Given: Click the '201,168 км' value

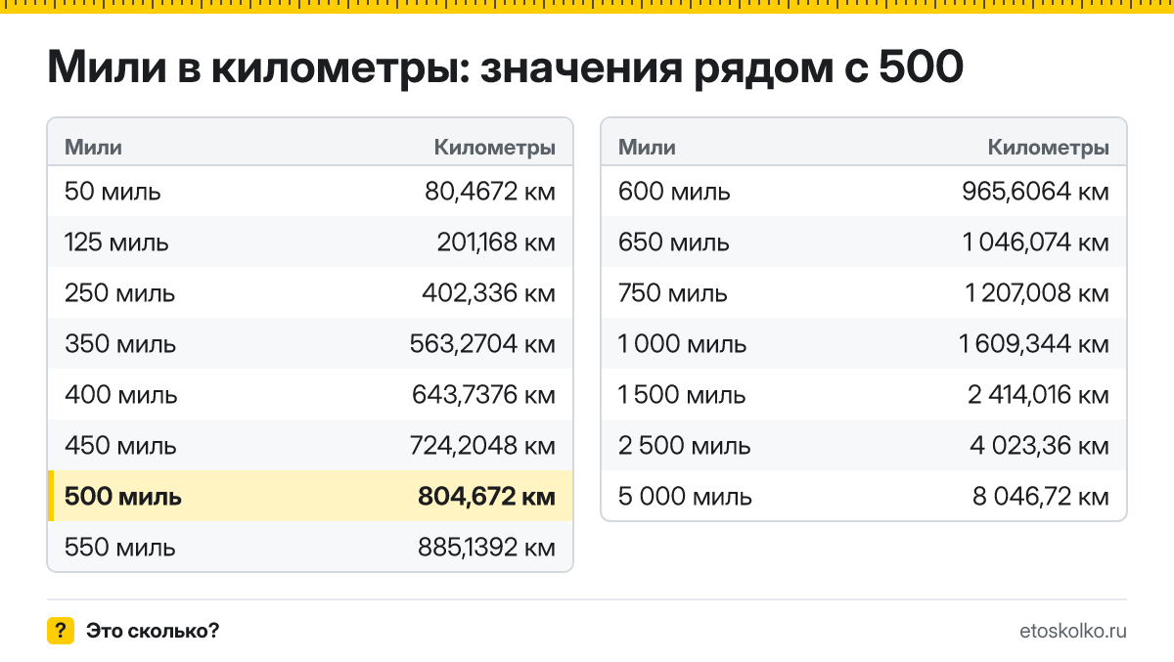Looking at the screenshot, I should tap(496, 242).
